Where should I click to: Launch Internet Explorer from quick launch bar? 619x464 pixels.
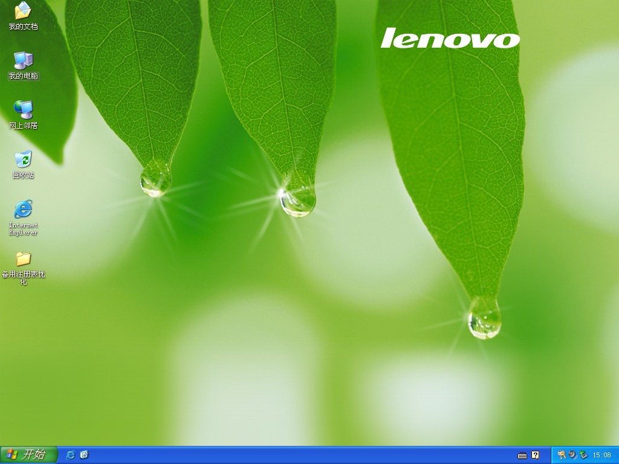click(70, 455)
